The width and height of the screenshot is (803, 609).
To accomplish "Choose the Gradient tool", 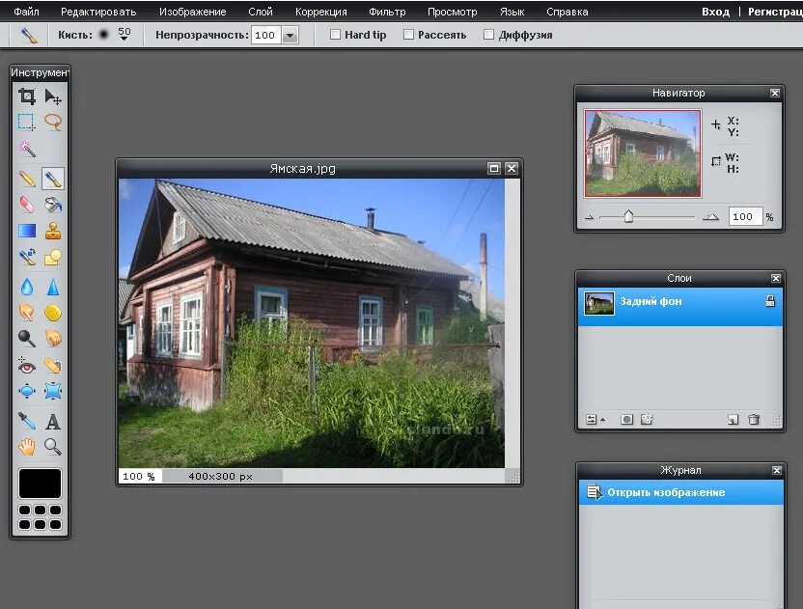I will 27,230.
